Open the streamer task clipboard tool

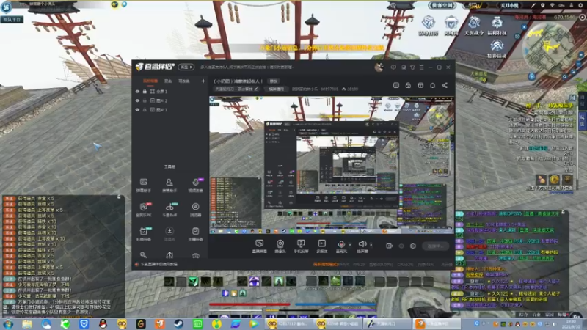195,234
